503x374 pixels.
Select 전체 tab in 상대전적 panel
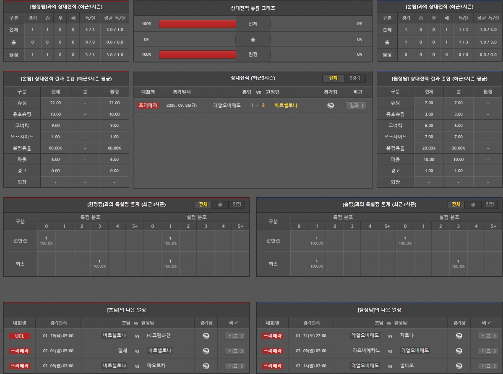333,78
